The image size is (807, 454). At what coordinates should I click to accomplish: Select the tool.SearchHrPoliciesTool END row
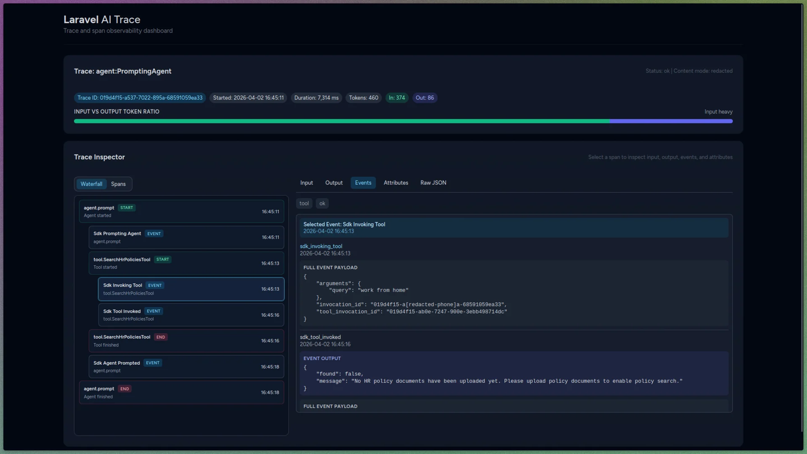[x=186, y=341]
